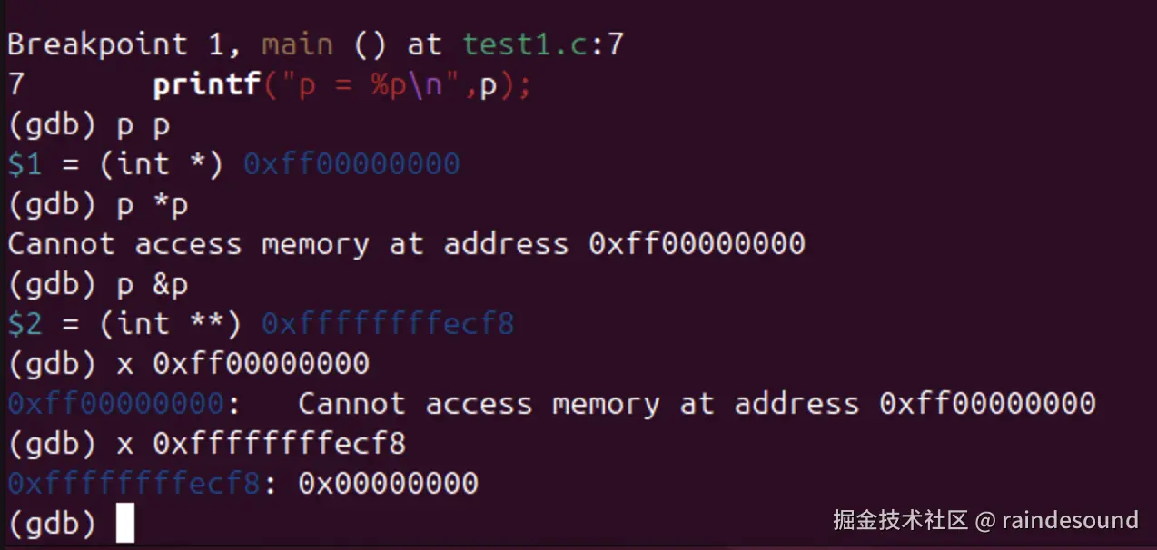Click the blue 0xff00000000 pointer value
1157x550 pixels.
[x=351, y=164]
